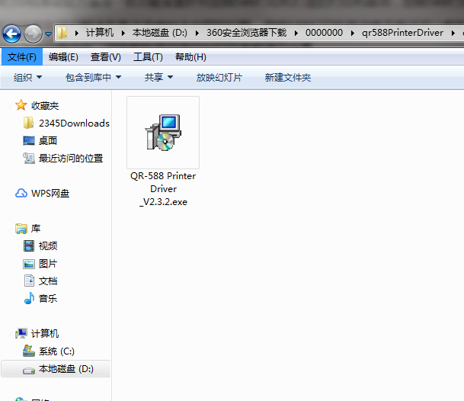Screen dimensions: 464x401
Task: Open the Tools (工具) menu
Action: point(148,57)
